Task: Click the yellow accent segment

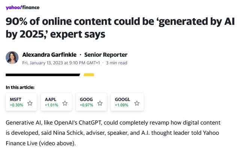Action: click(88, 75)
